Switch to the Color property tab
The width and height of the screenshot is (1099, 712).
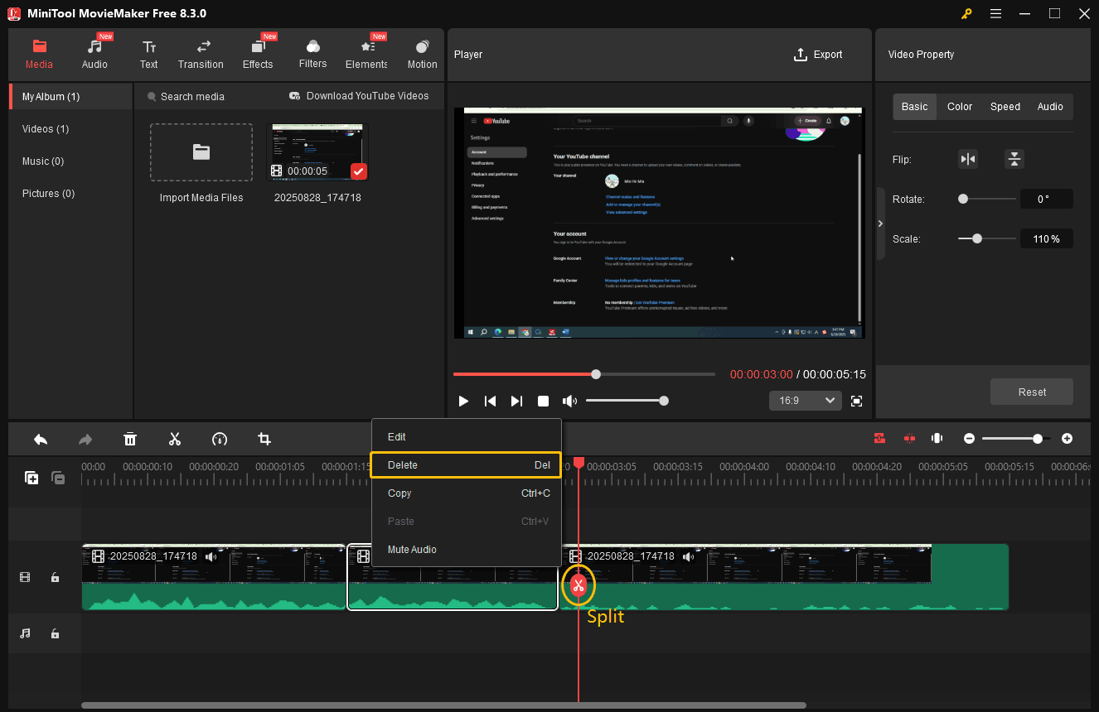coord(960,107)
